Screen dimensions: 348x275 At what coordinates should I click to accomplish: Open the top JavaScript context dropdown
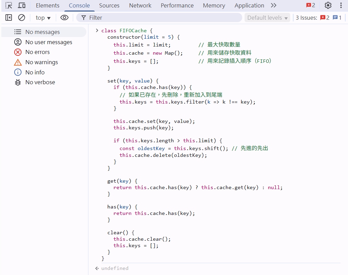(x=43, y=18)
